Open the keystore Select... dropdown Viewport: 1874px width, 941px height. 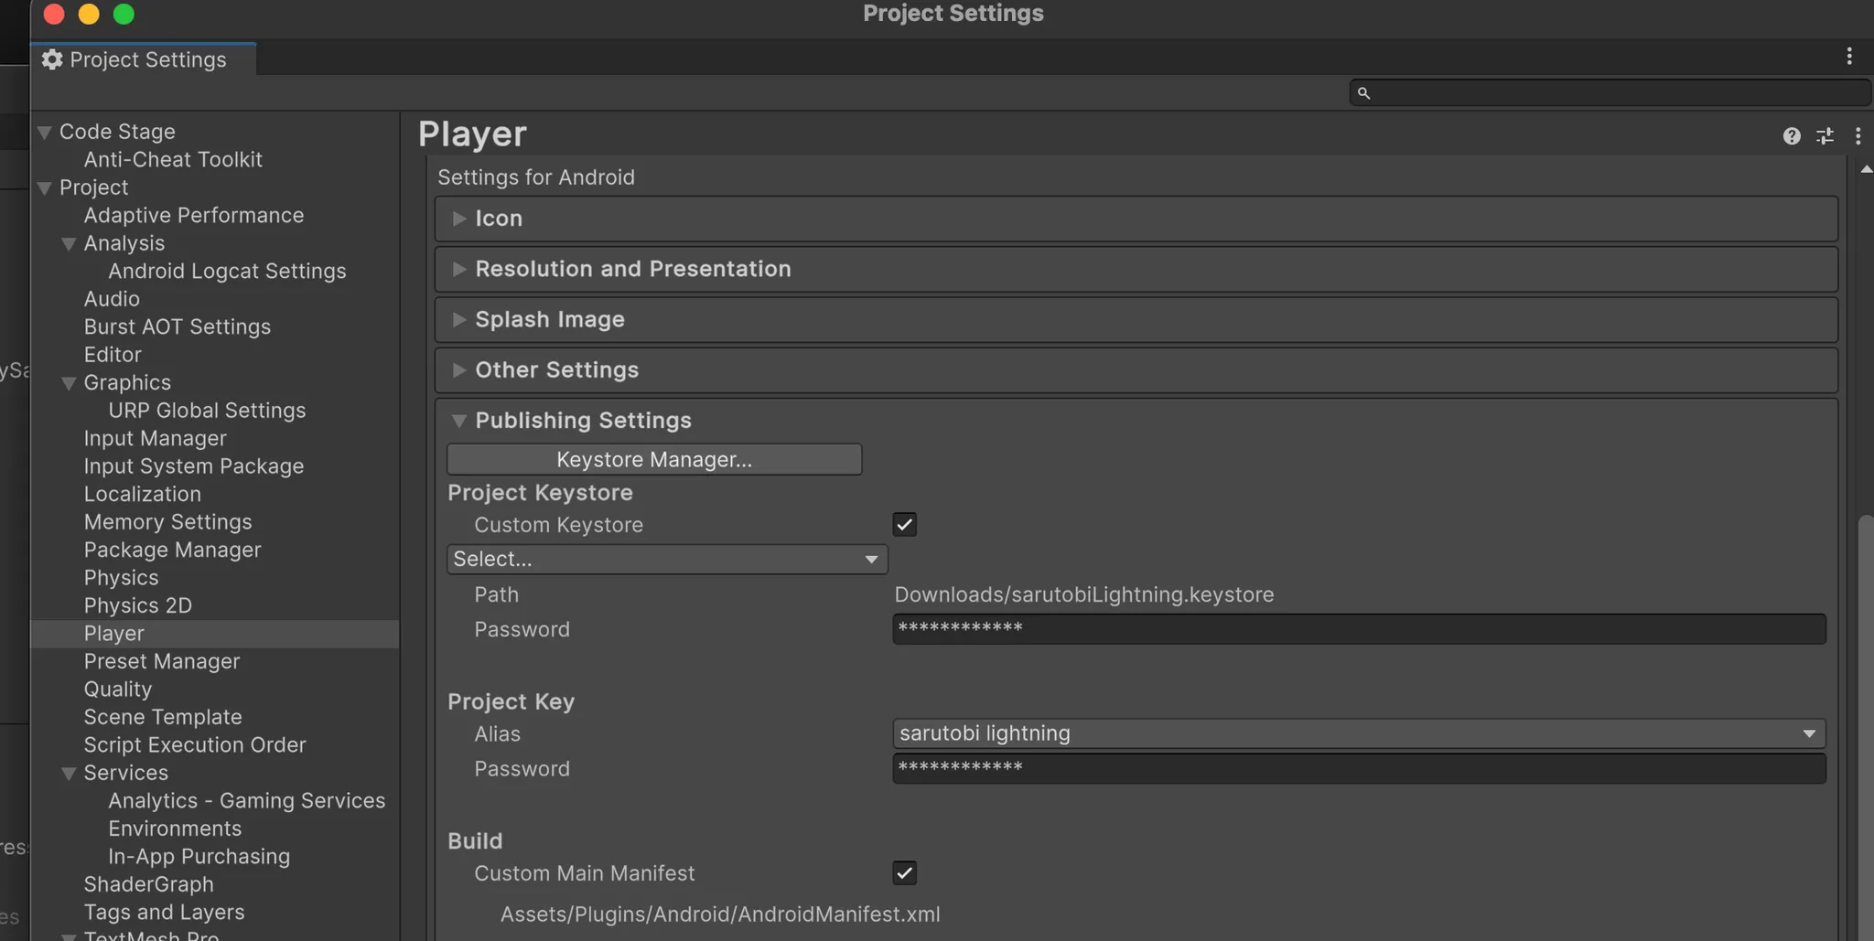coord(667,559)
